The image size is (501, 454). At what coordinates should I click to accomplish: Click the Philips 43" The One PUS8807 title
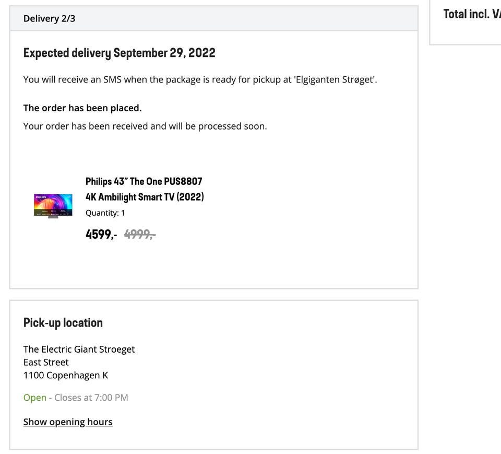[x=144, y=181]
